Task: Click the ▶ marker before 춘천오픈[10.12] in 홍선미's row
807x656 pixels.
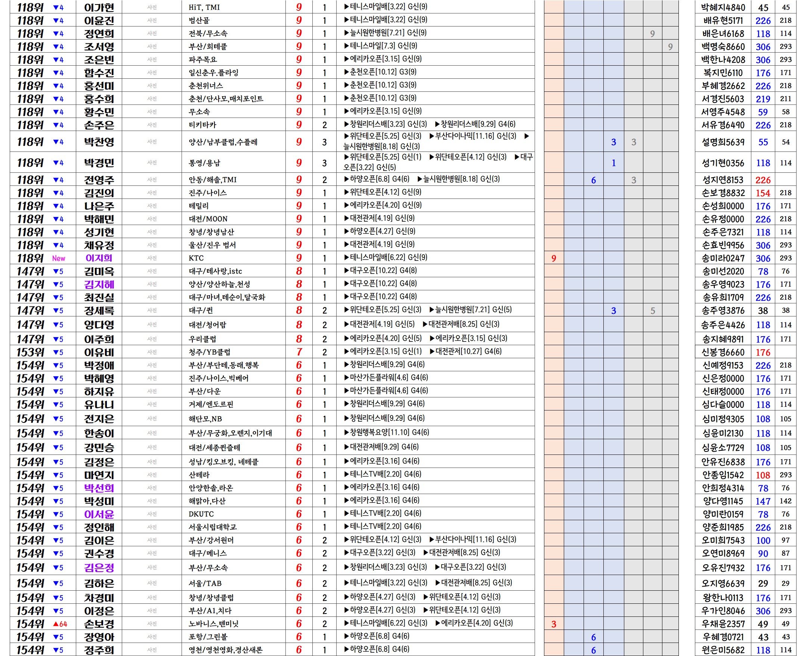Action: (x=346, y=85)
